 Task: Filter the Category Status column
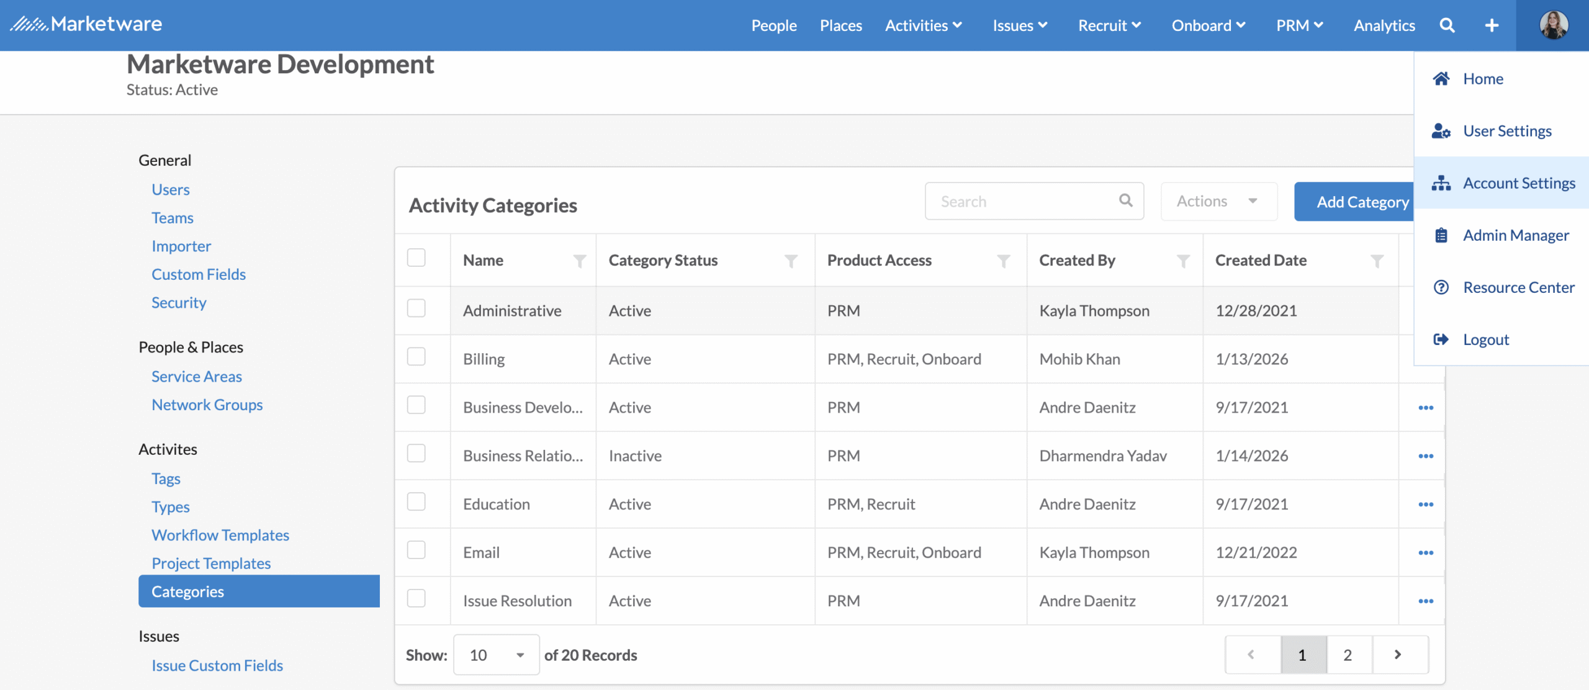pyautogui.click(x=791, y=261)
